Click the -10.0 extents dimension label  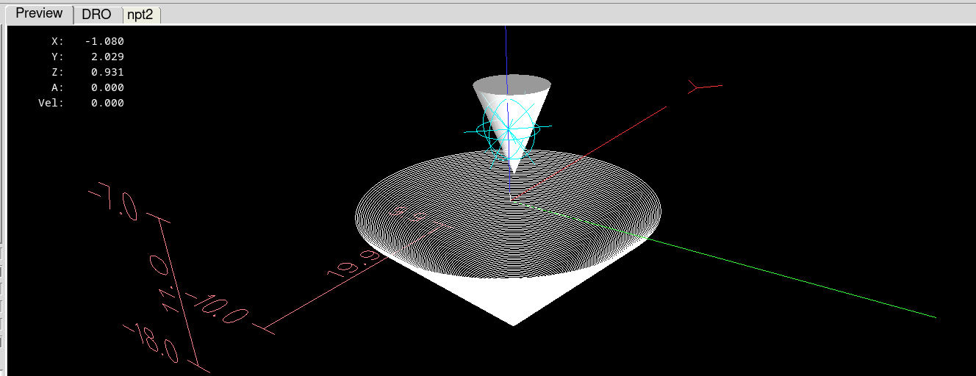point(217,308)
